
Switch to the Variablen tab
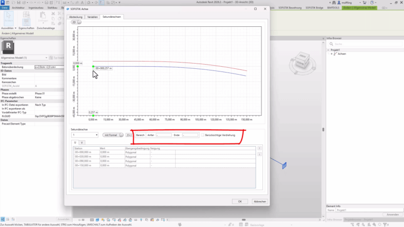coord(93,17)
